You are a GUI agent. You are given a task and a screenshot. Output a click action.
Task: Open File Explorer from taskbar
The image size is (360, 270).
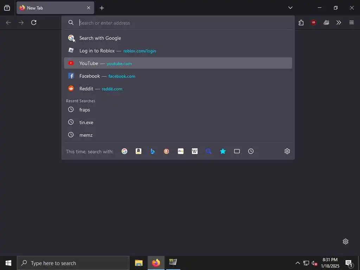pyautogui.click(x=139, y=263)
